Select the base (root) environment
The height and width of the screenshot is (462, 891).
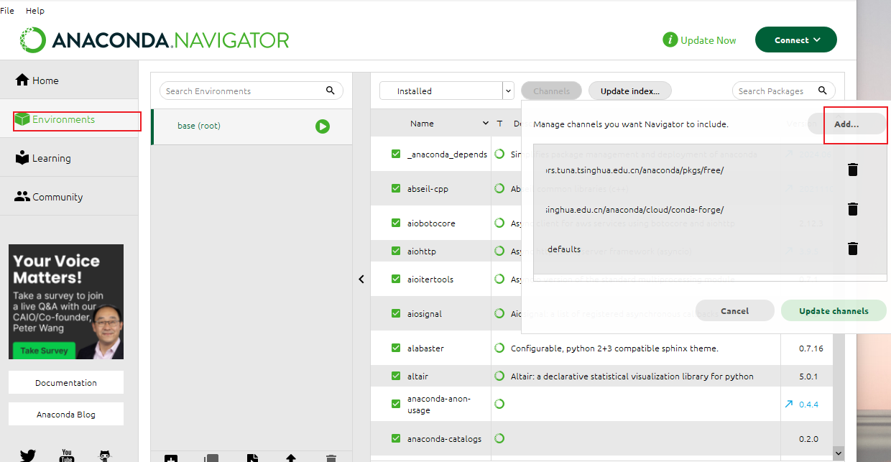tap(251, 126)
